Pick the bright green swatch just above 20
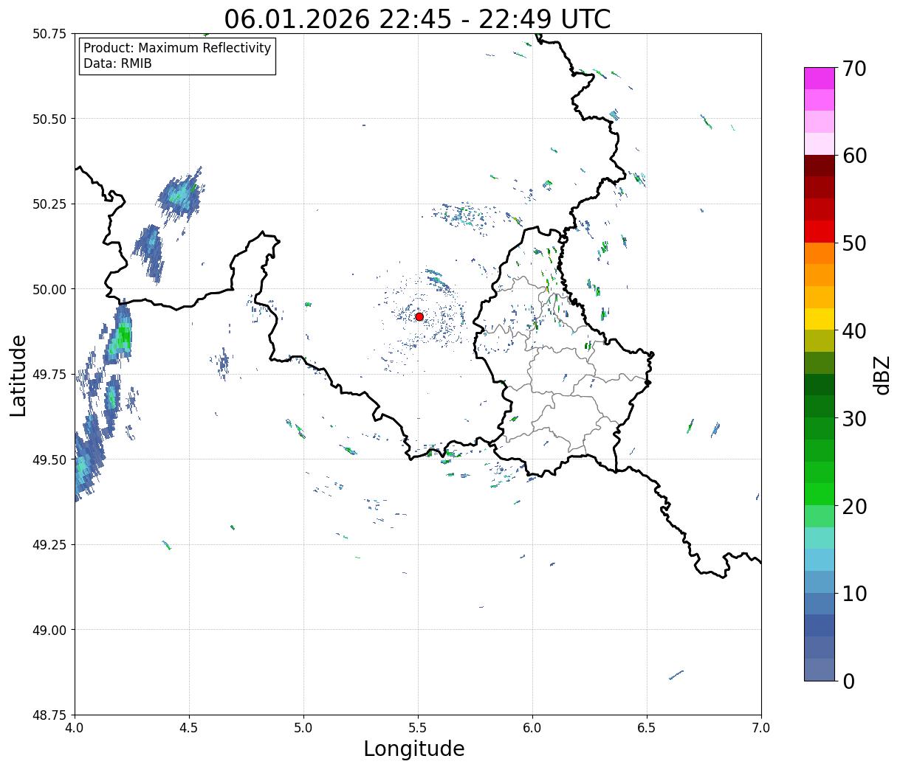Screen dimensions: 900x767 point(820,494)
